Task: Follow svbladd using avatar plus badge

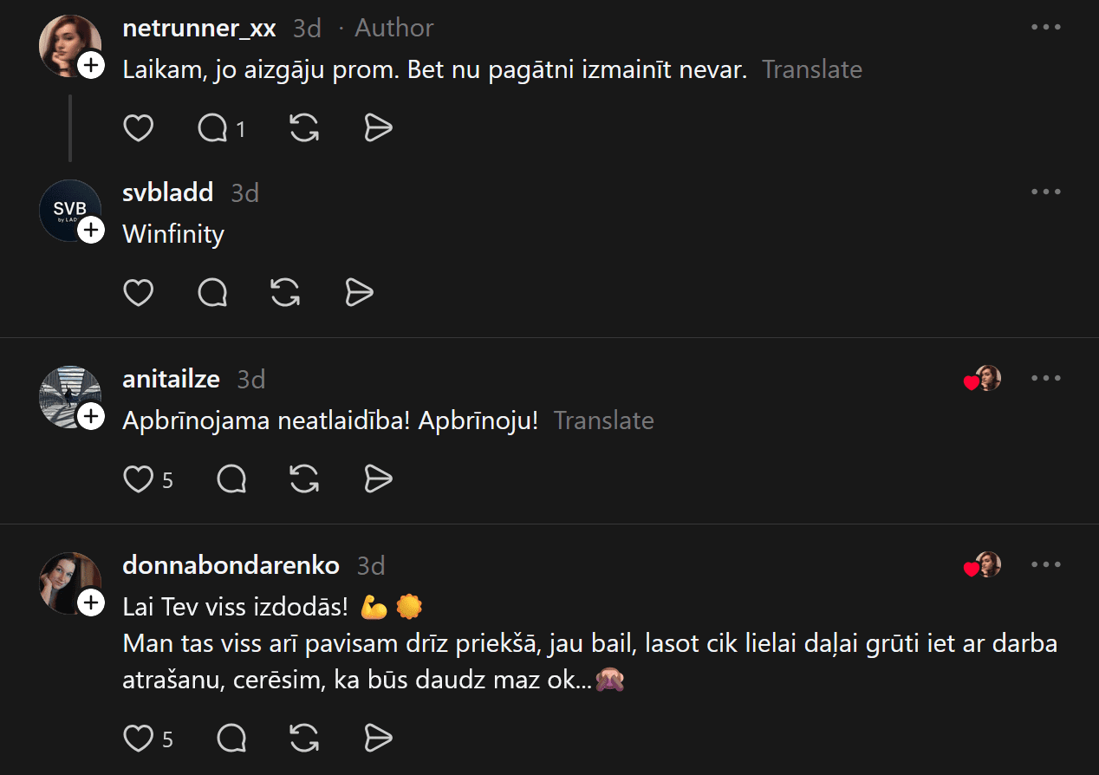Action: coord(91,231)
